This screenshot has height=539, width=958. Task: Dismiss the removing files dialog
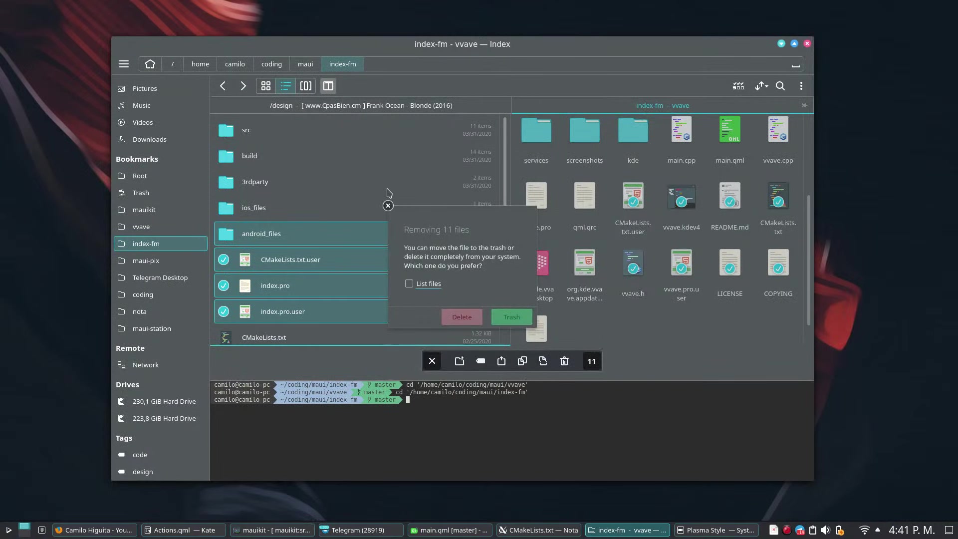[388, 206]
